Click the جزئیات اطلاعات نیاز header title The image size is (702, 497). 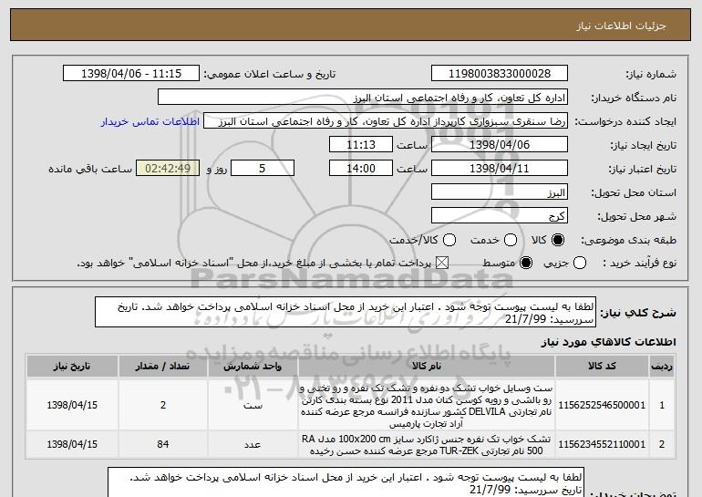[x=621, y=26]
